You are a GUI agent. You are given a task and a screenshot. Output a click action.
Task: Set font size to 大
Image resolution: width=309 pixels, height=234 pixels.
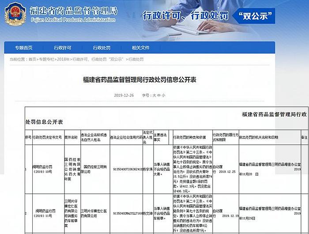click(154, 95)
